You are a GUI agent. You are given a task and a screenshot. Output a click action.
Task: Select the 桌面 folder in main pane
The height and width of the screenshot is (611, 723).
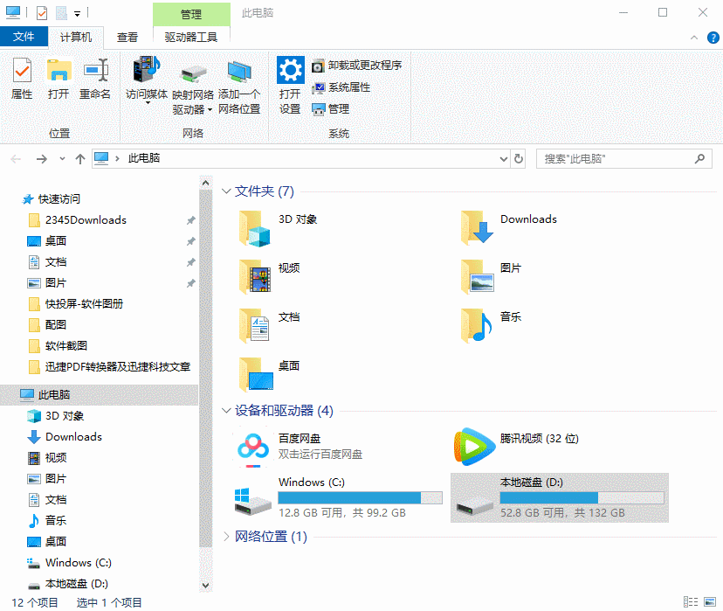269,375
